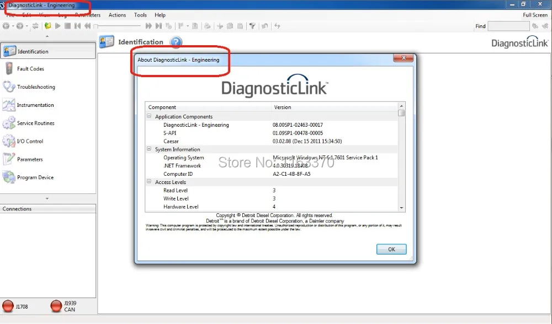This screenshot has width=552, height=324.
Task: Open the Troubleshooting panel
Action: pyautogui.click(x=48, y=87)
